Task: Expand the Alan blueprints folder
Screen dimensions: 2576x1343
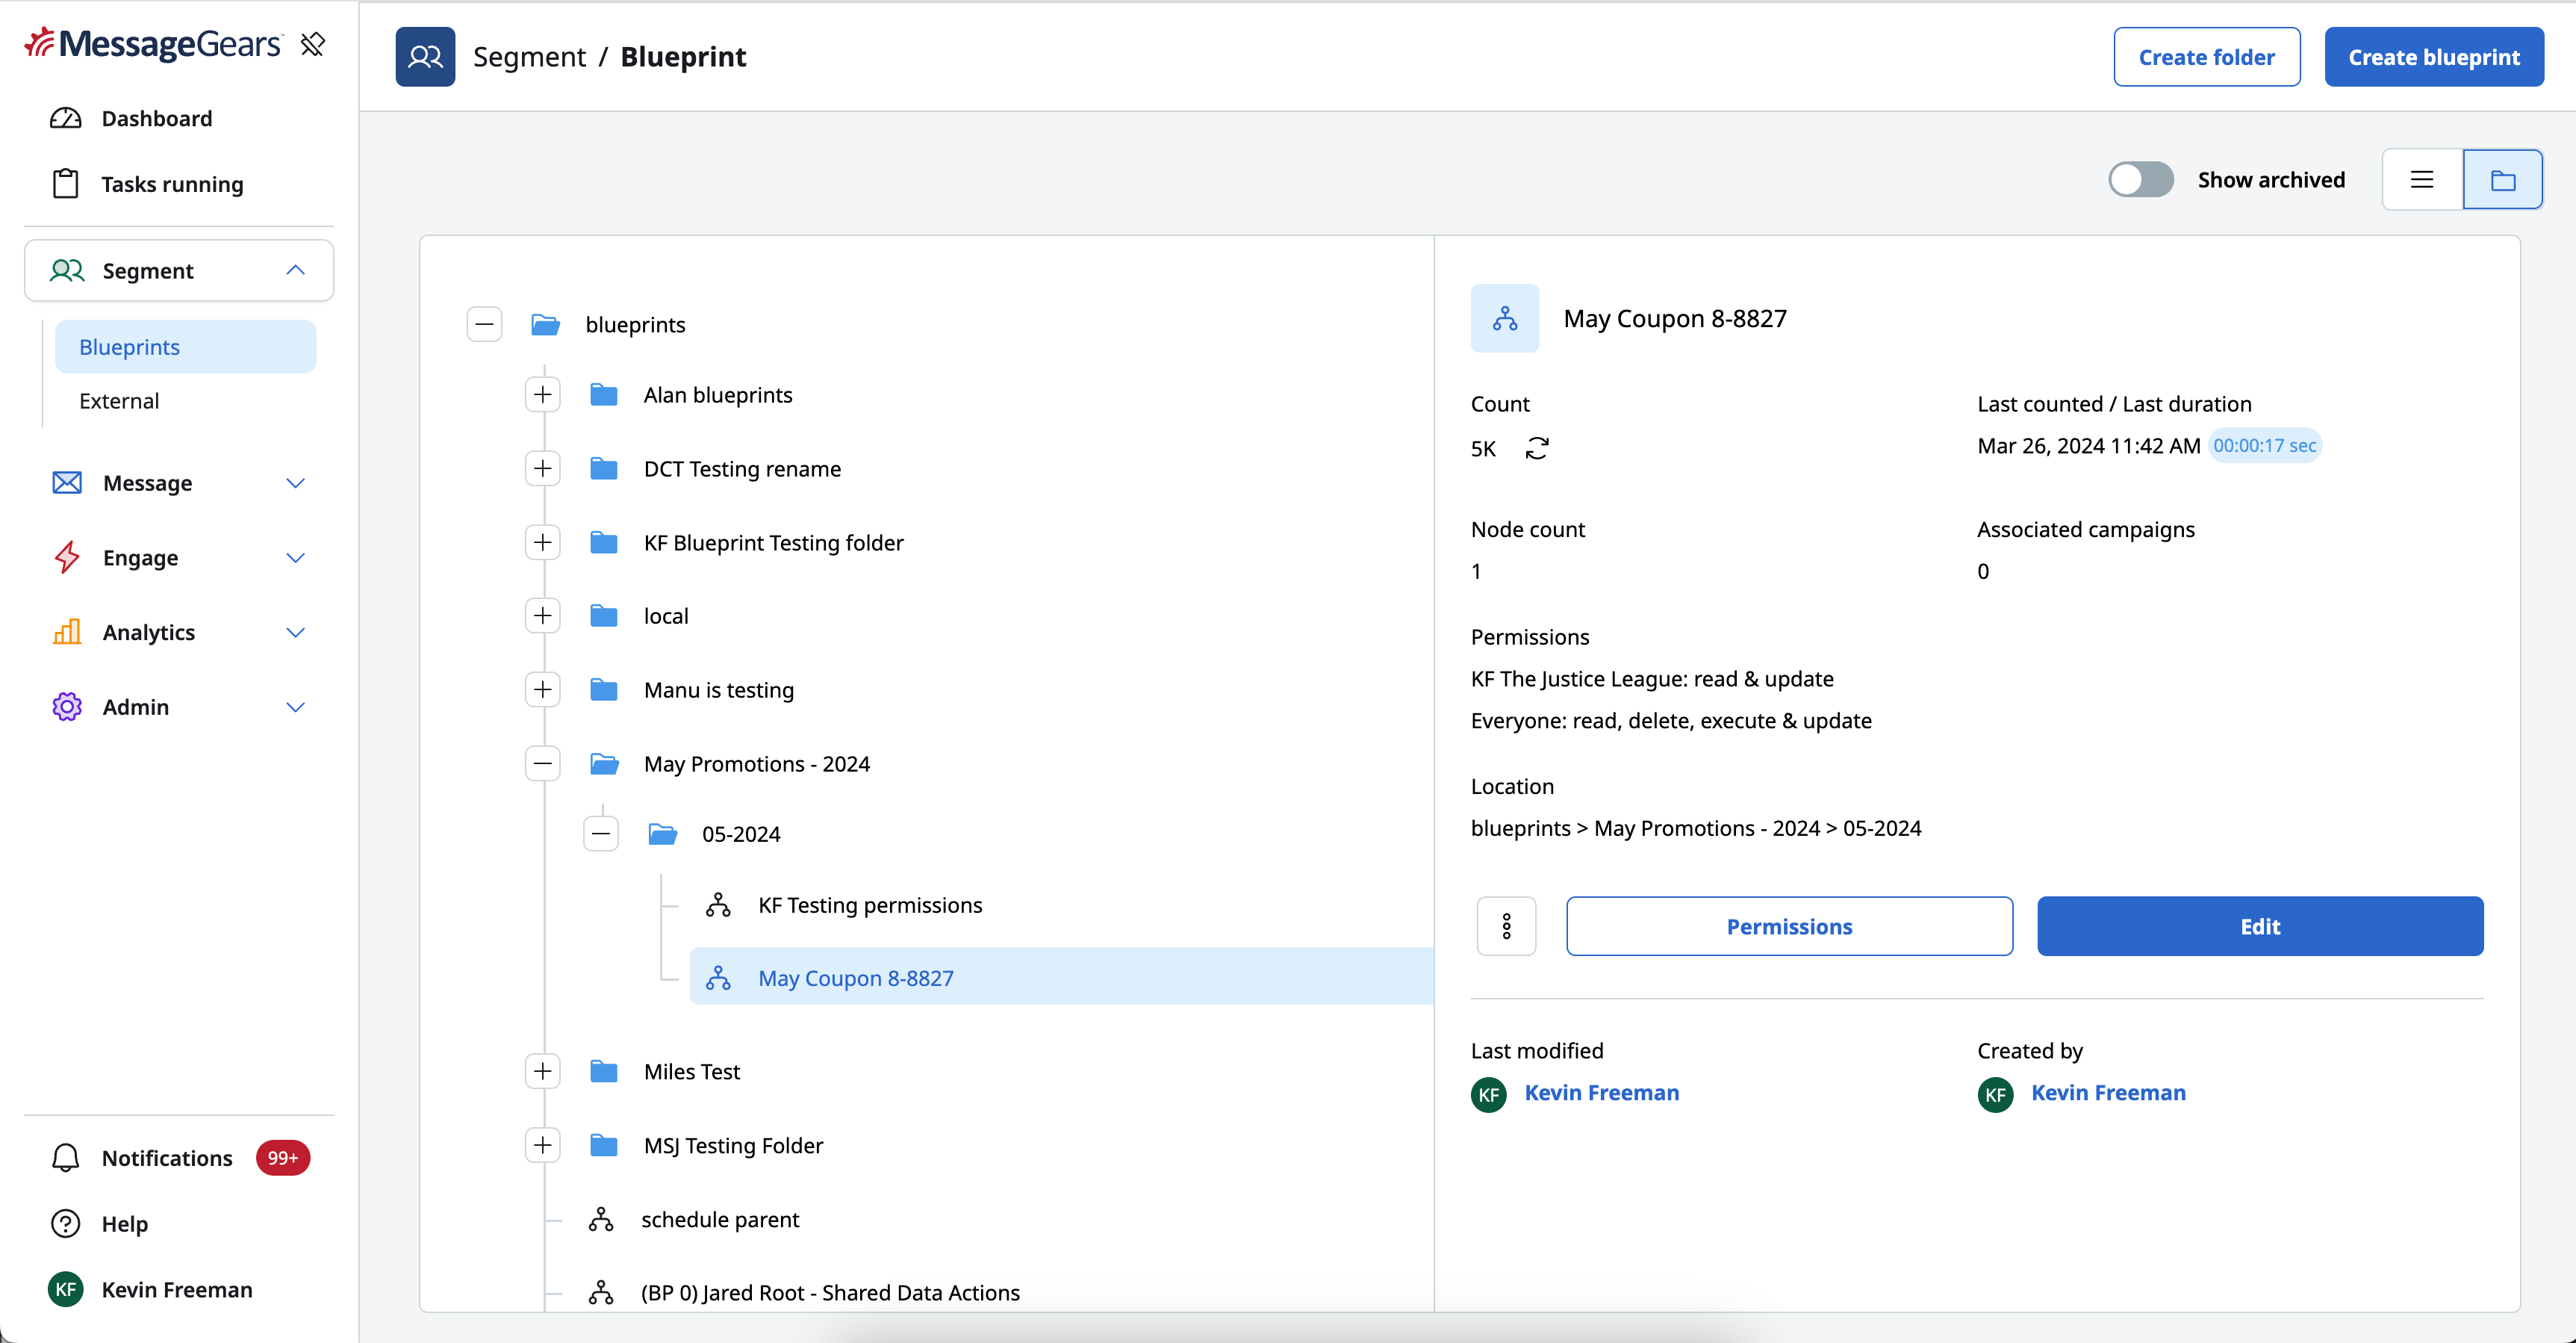Action: point(543,395)
